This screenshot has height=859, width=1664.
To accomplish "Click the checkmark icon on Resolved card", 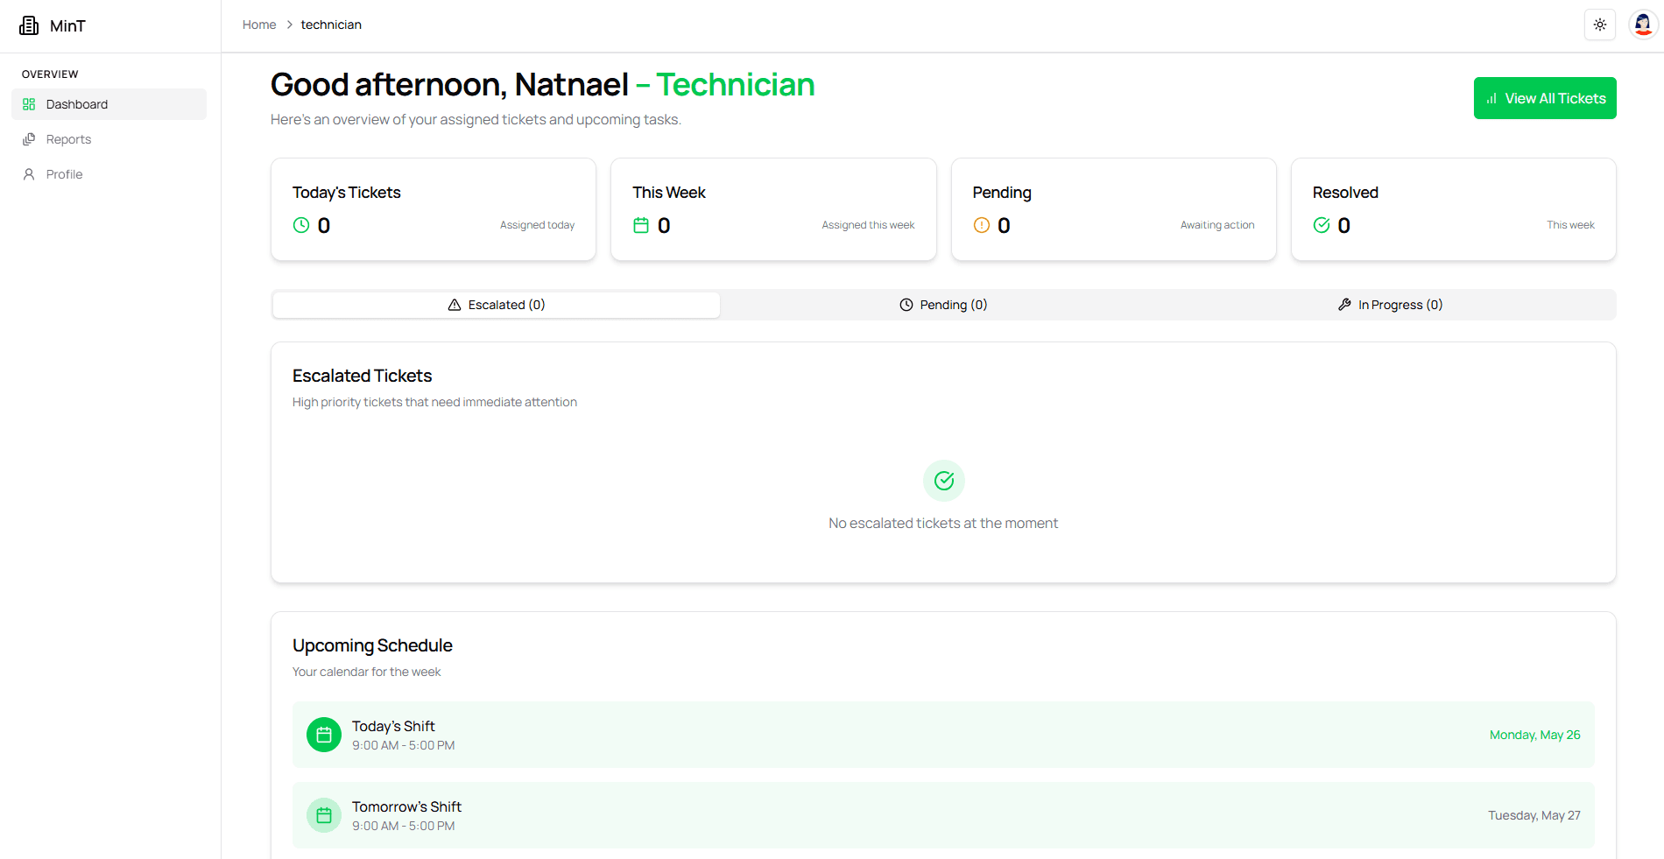I will pos(1322,225).
